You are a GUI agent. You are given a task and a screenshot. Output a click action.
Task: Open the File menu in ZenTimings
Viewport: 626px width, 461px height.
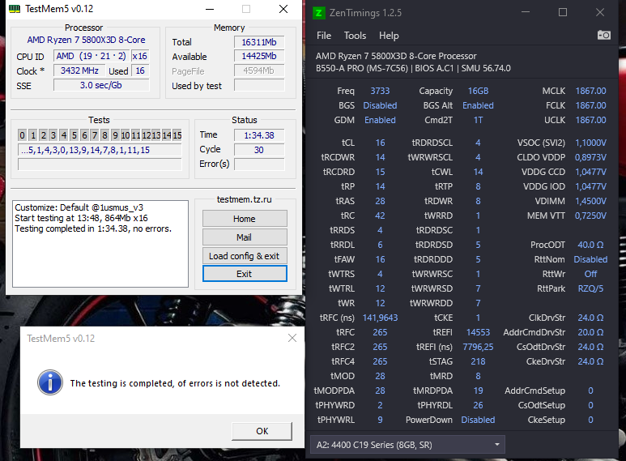[324, 36]
